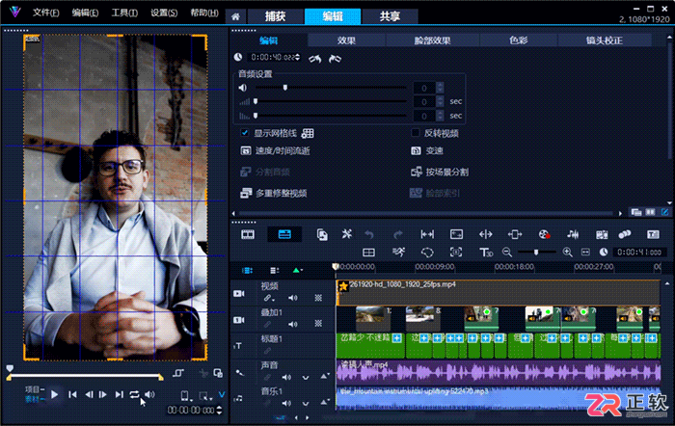
Task: Go to the home tab icon
Action: [x=235, y=16]
